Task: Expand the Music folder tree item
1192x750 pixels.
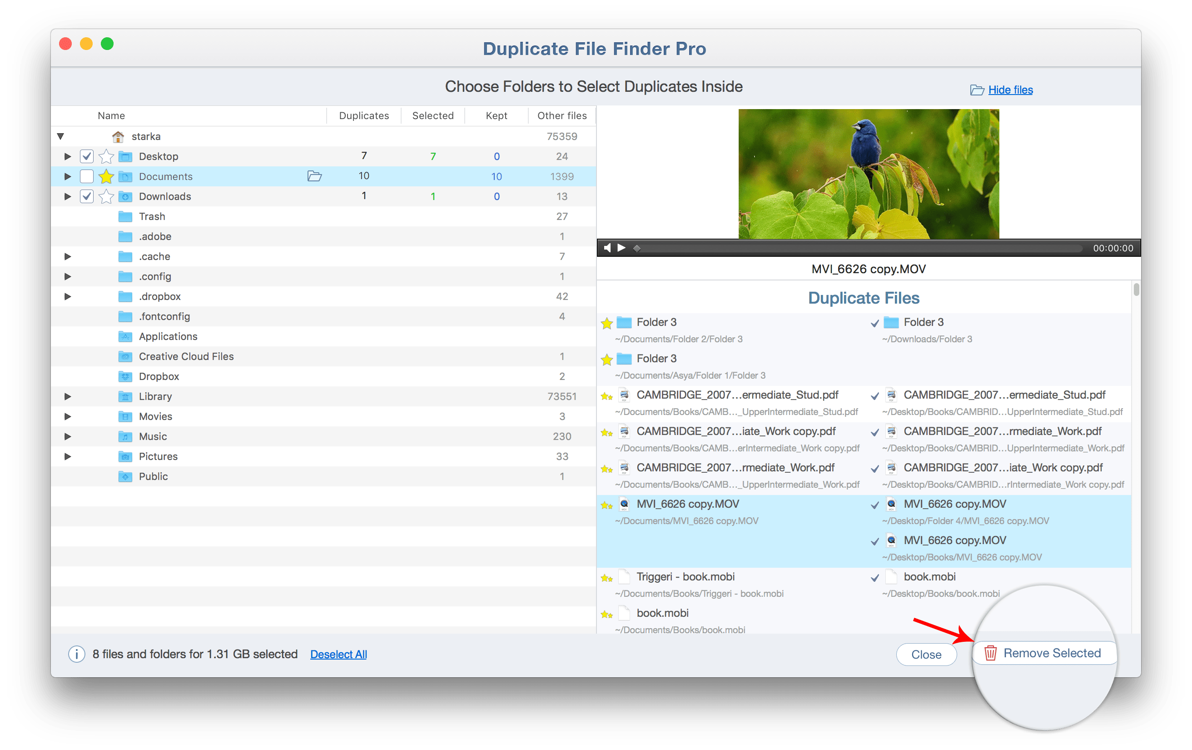Action: [68, 437]
